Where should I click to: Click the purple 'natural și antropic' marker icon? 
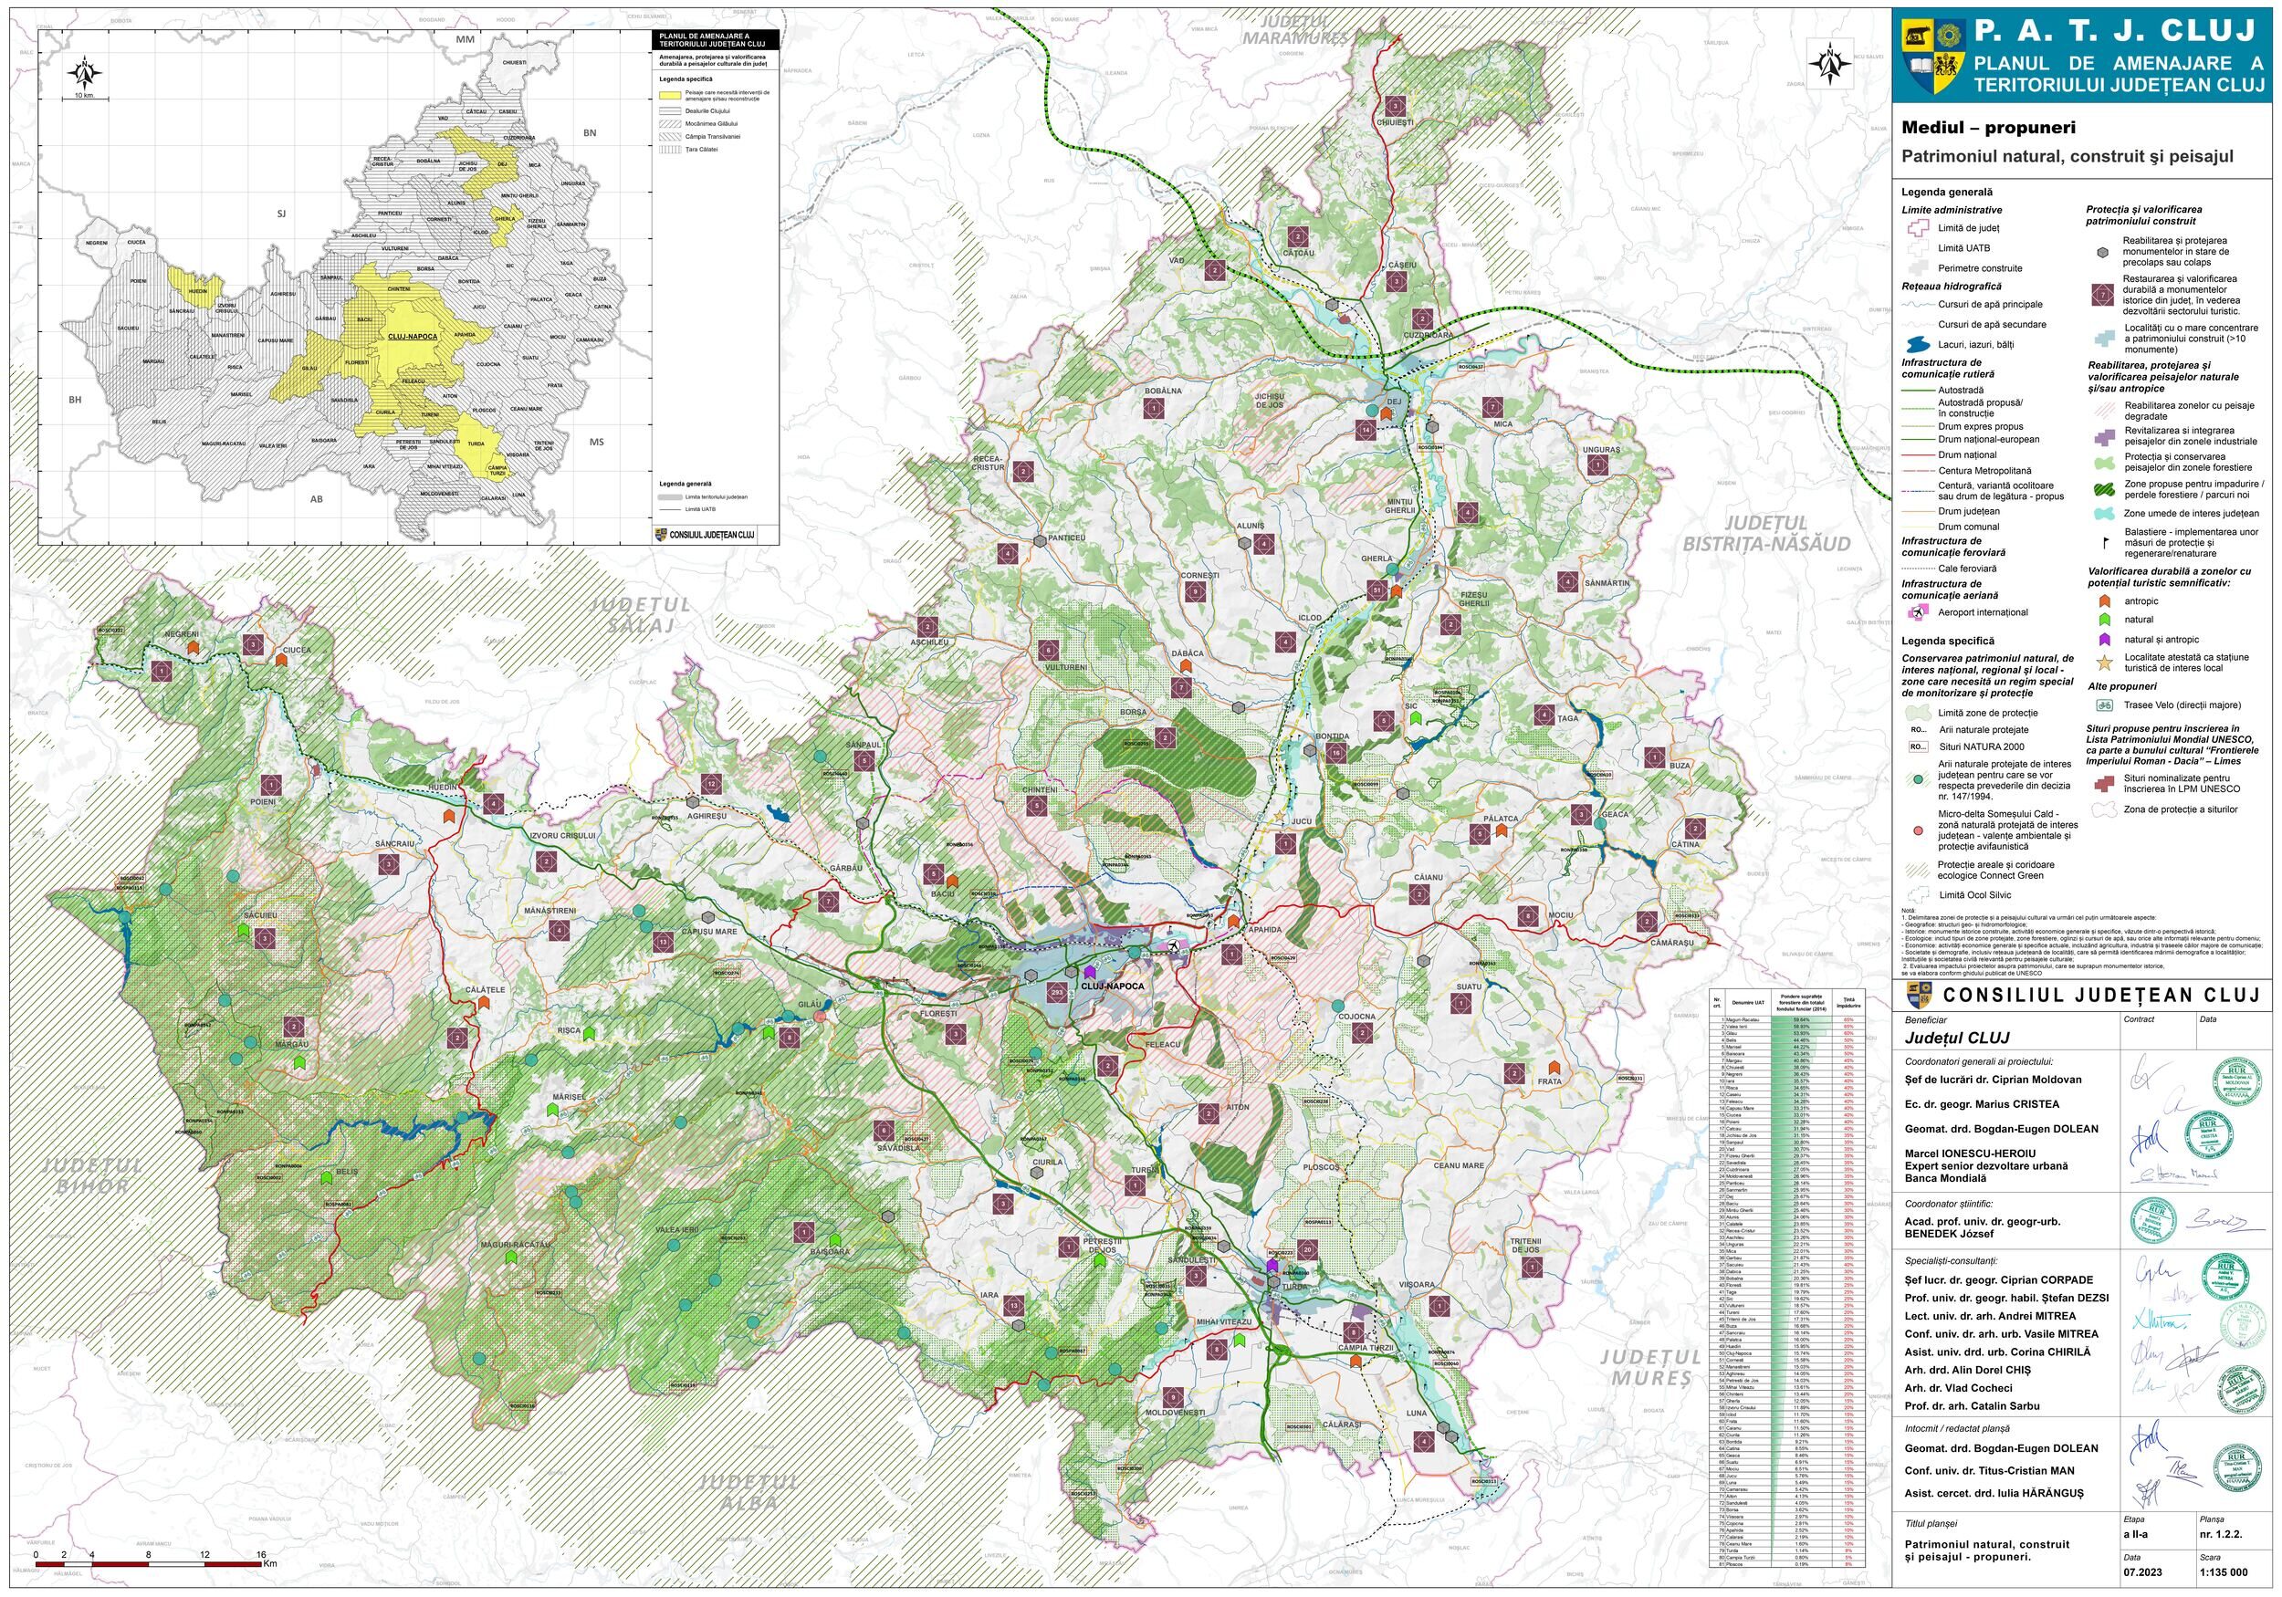pos(2104,640)
